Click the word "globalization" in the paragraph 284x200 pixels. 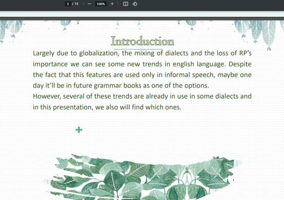click(99, 53)
